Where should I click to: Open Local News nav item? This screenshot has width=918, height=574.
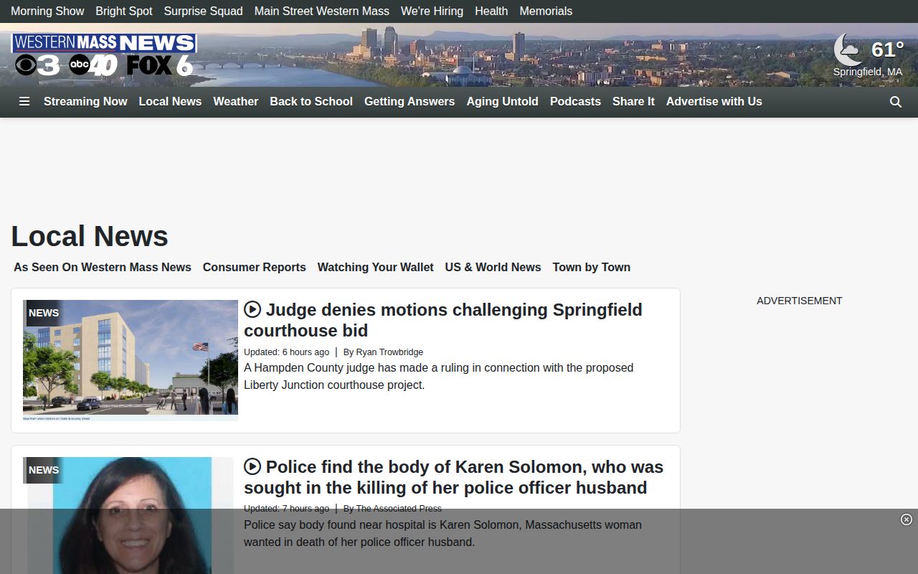click(170, 102)
